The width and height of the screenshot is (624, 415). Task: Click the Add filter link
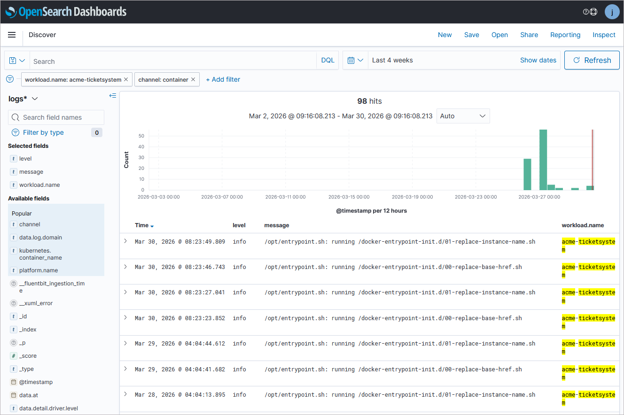(x=223, y=79)
